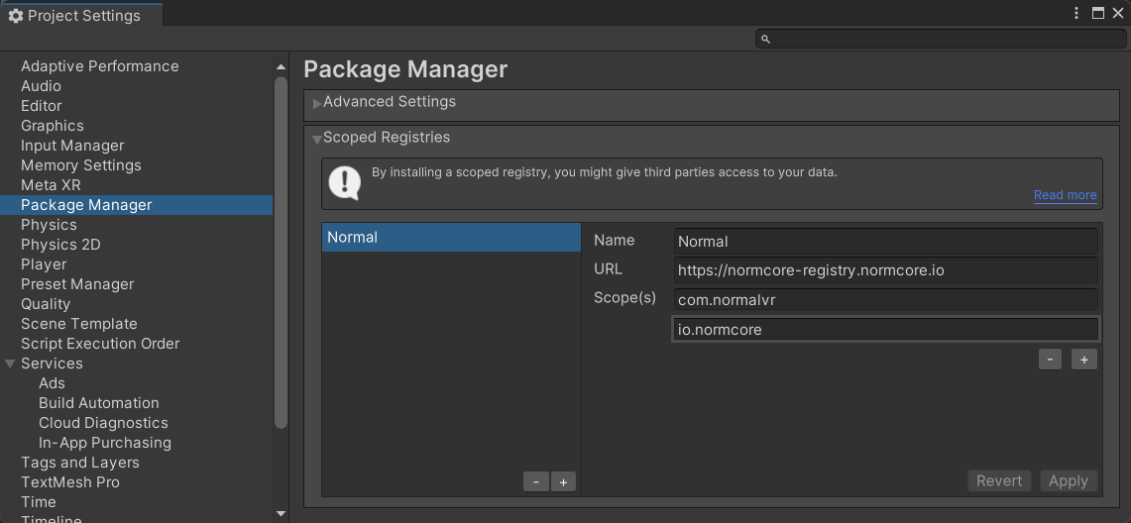The width and height of the screenshot is (1131, 523).
Task: Remove selected registry with minus button
Action: 535,481
